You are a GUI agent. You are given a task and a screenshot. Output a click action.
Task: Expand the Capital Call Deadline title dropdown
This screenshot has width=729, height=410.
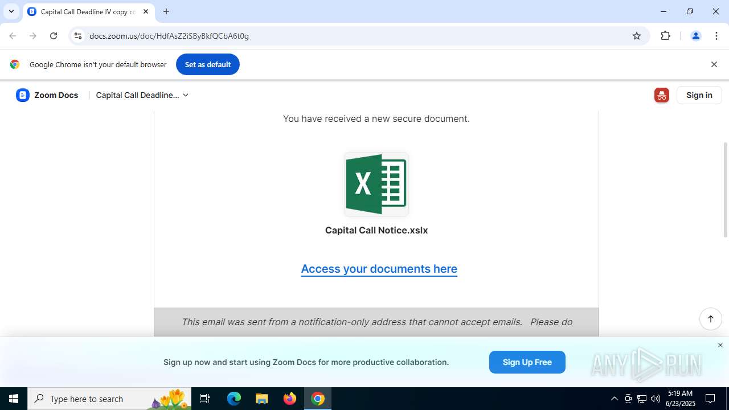(x=142, y=95)
